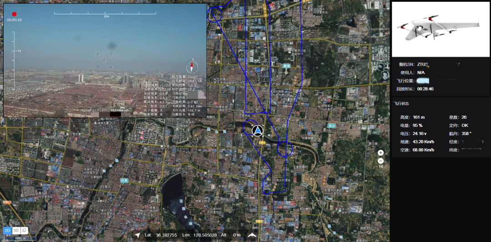Click the location arrow icon beside Lat

pos(137,235)
